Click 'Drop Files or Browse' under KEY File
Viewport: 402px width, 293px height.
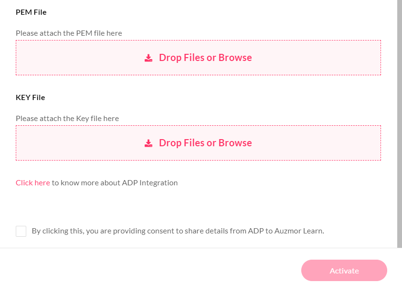point(205,143)
